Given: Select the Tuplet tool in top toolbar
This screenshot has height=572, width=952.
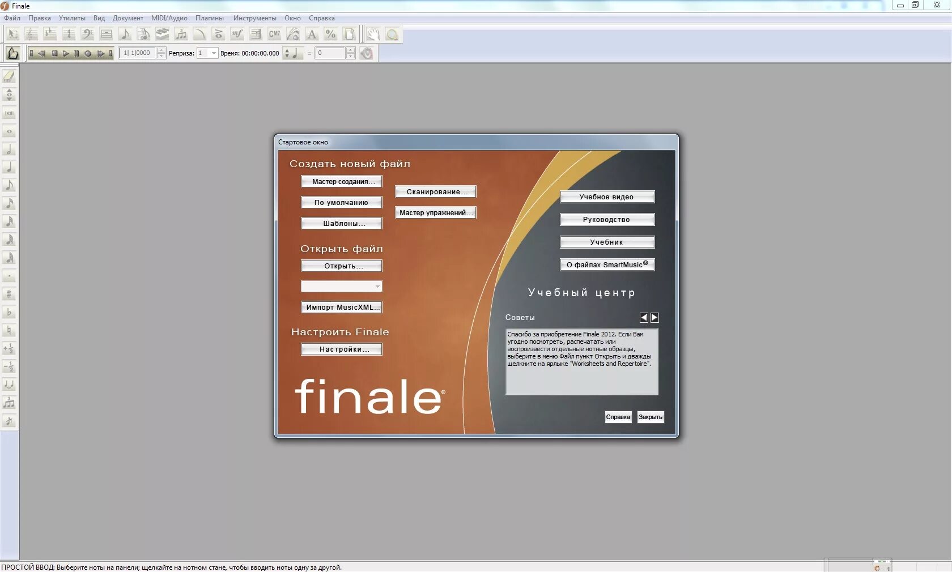Looking at the screenshot, I should [x=181, y=35].
